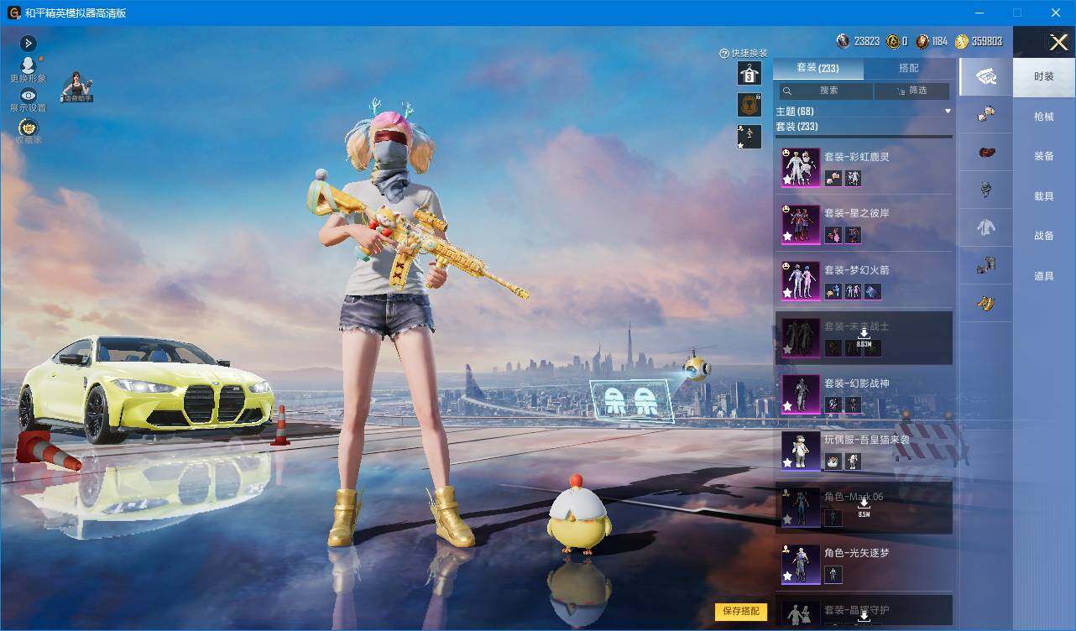Click the 套装-梦幻火箭 outfit name
Viewport: 1076px width, 631px height.
click(856, 270)
